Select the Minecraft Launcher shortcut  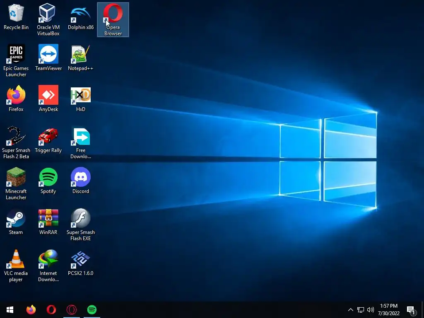click(16, 184)
